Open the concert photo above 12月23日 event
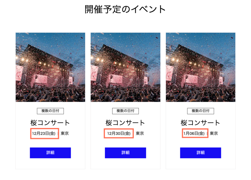Viewport: 251px width, 180px height. click(50, 67)
